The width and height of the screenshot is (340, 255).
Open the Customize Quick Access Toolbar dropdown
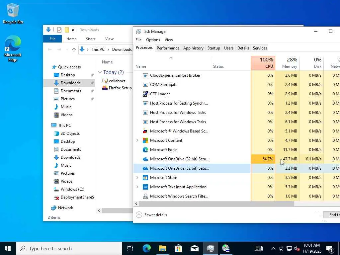73,30
